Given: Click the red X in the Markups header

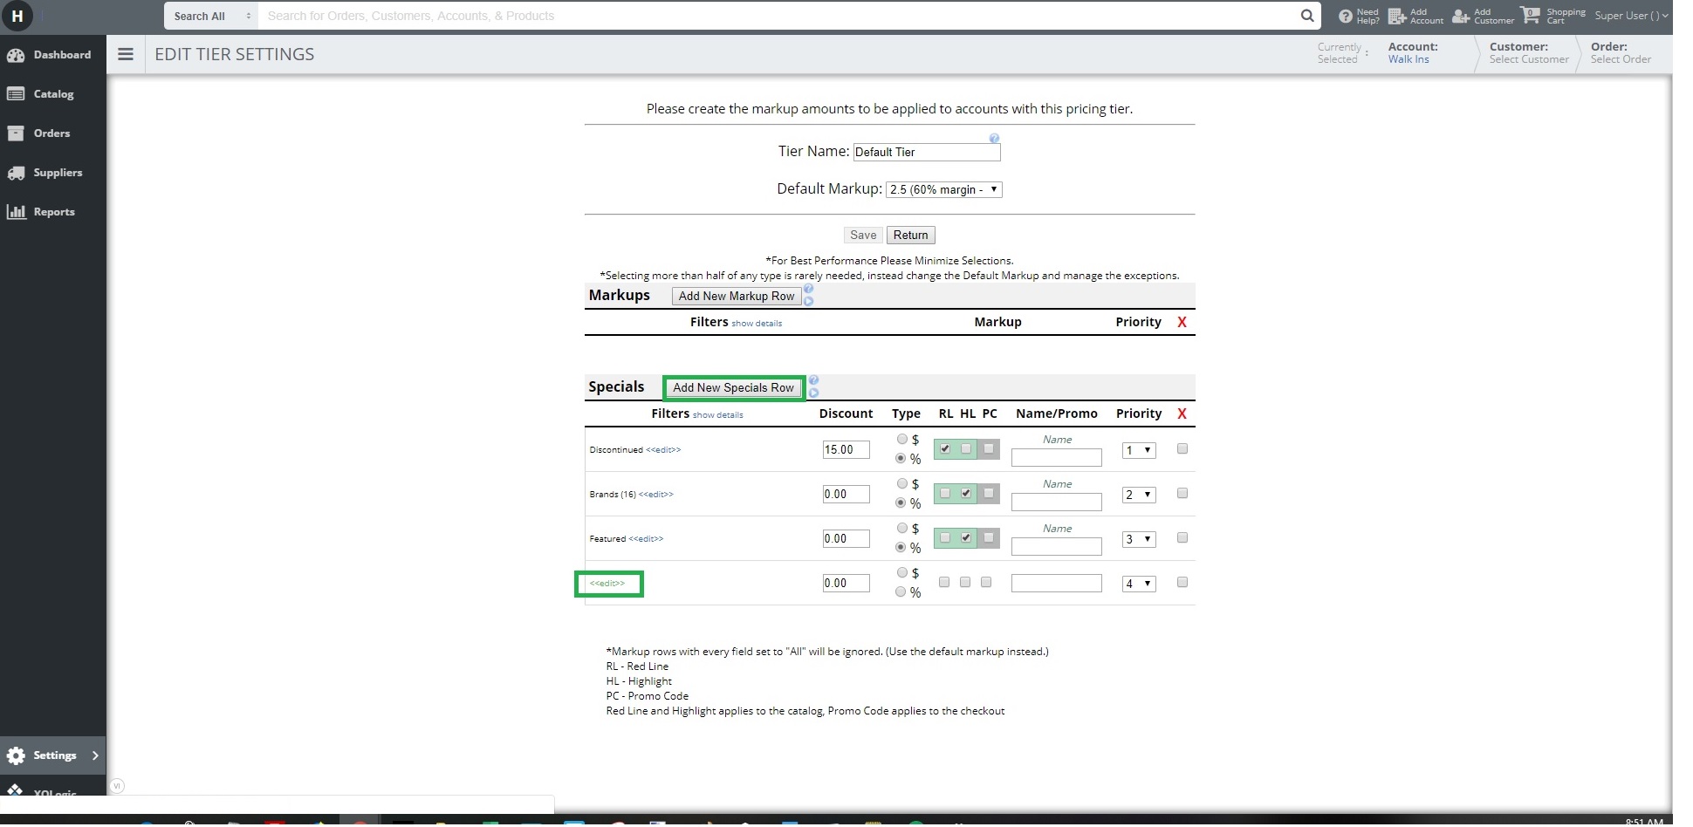Looking at the screenshot, I should pyautogui.click(x=1182, y=322).
